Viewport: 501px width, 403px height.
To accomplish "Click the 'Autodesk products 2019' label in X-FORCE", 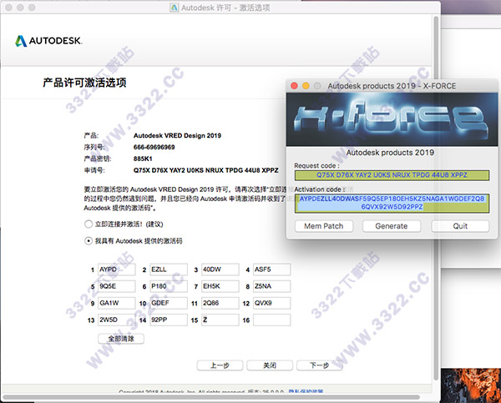I will point(390,153).
